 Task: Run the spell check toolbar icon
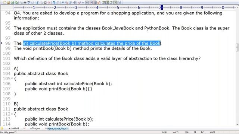click(x=29, y=3)
